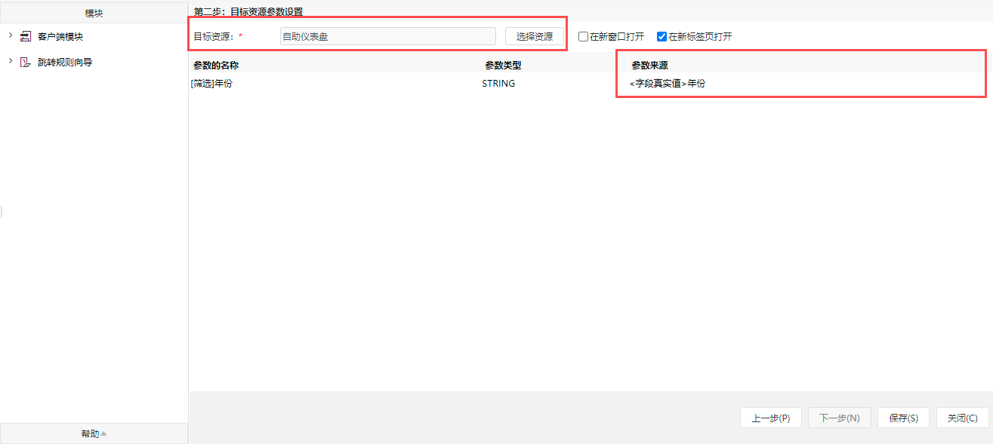Save with the 保存(S) button
The image size is (993, 444).
(903, 418)
